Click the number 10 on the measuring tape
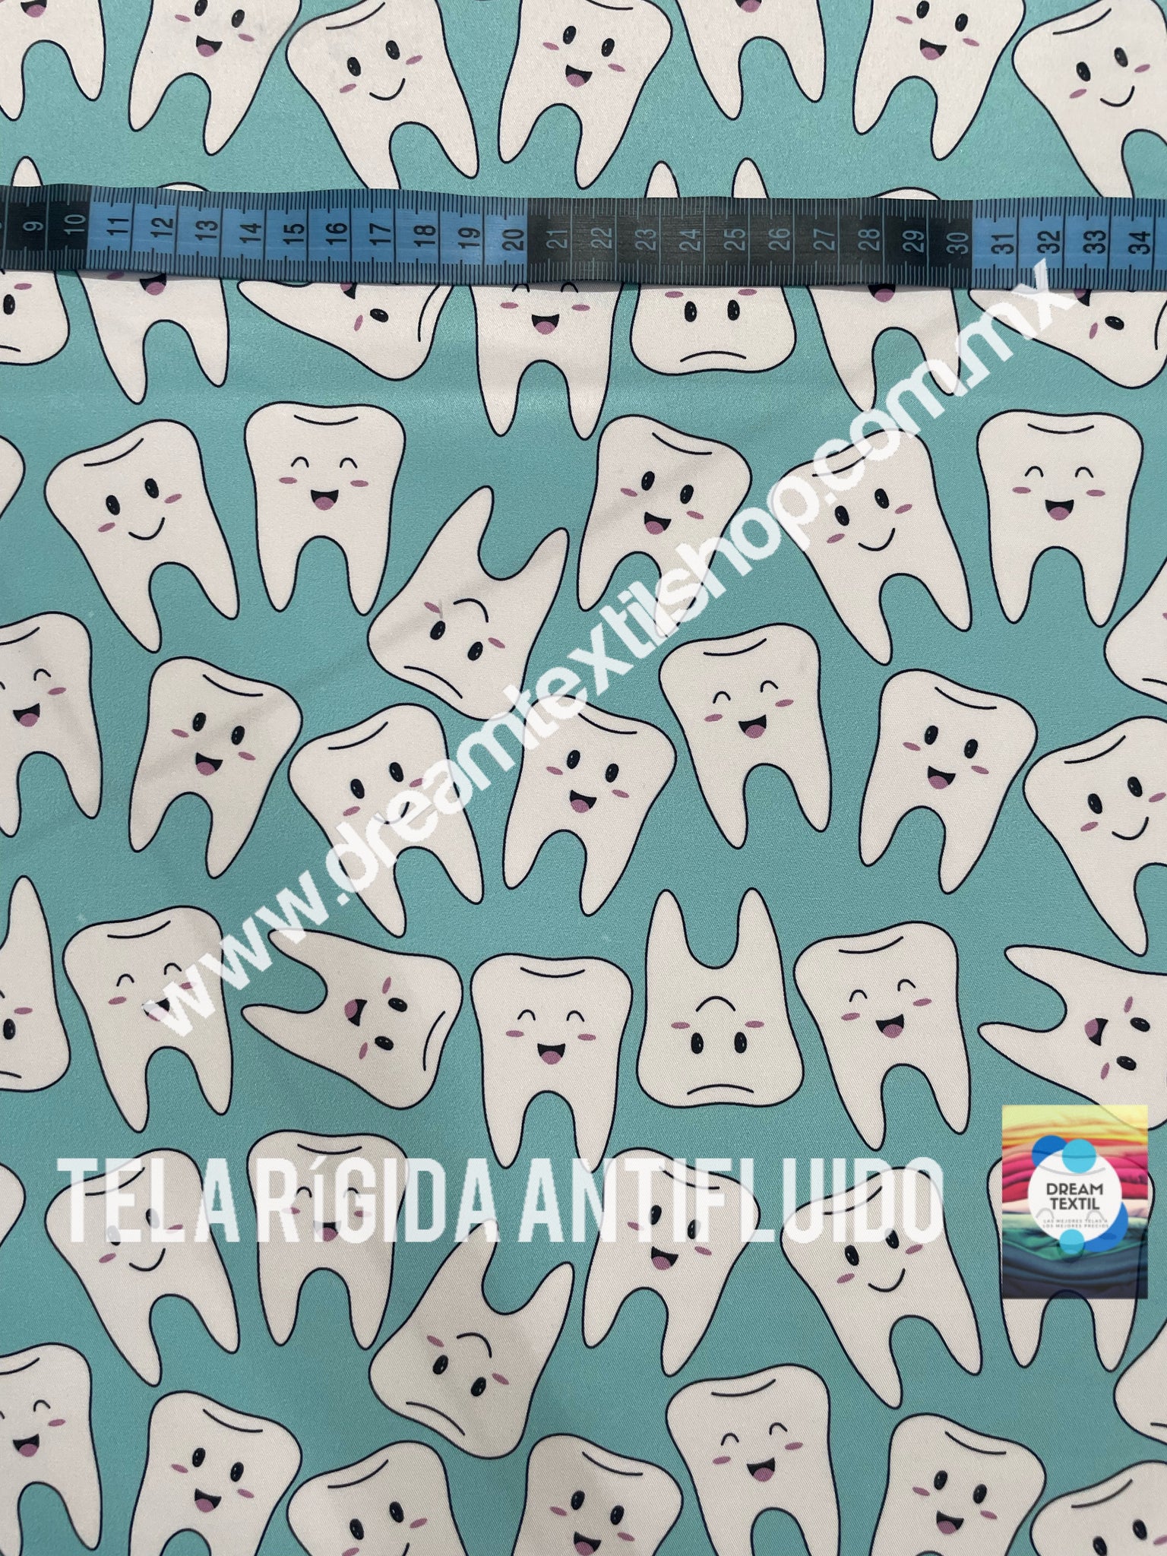 point(74,224)
